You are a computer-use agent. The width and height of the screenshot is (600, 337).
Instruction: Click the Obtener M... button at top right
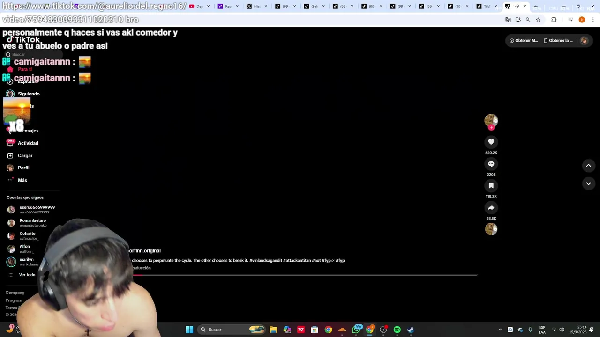tap(524, 41)
